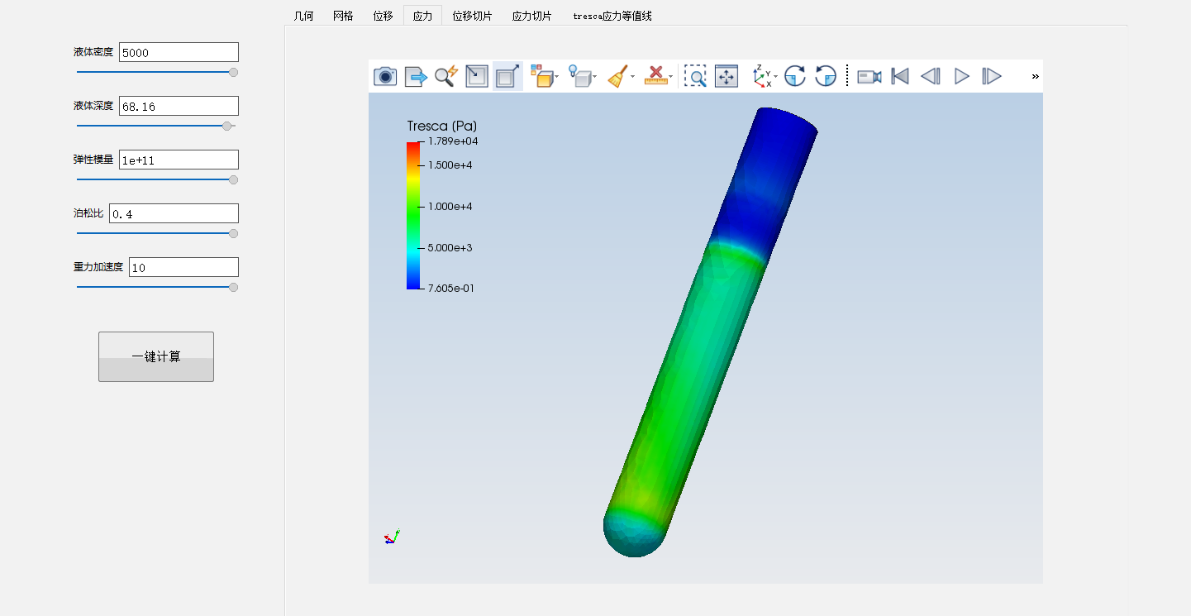1191x616 pixels.
Task: Click the 重力加速度 input field
Action: click(x=183, y=267)
